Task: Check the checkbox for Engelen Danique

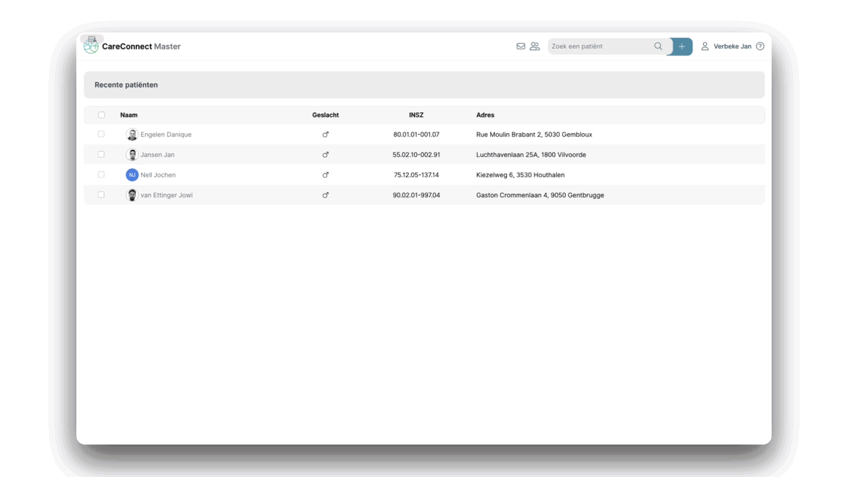Action: coord(101,134)
